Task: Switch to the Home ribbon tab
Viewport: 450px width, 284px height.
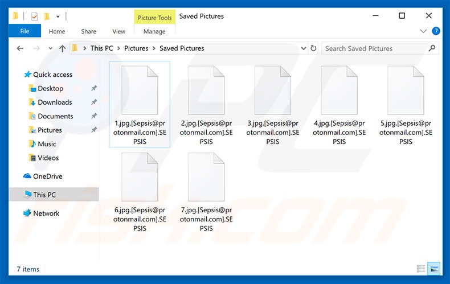Action: click(x=57, y=31)
